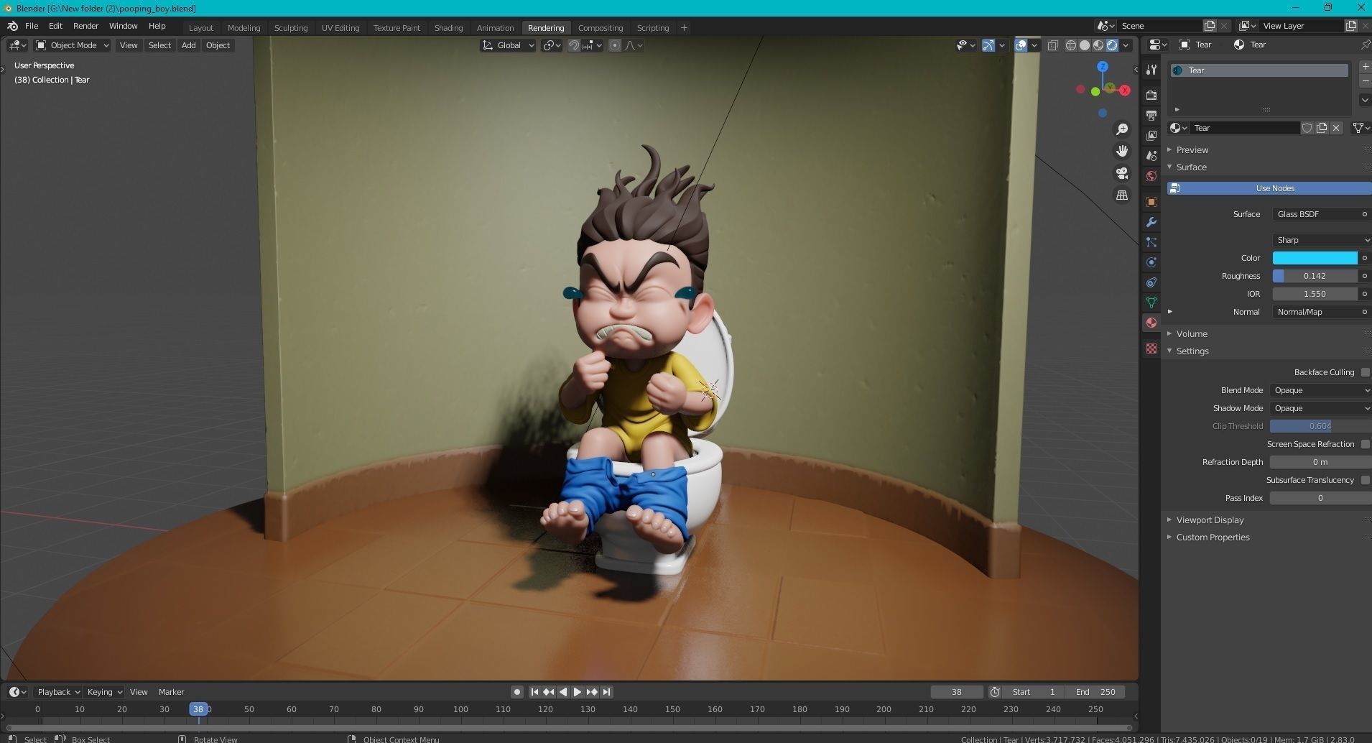Screen dimensions: 1372x743
Task: Click the viewport pan hand icon
Action: pos(1121,151)
